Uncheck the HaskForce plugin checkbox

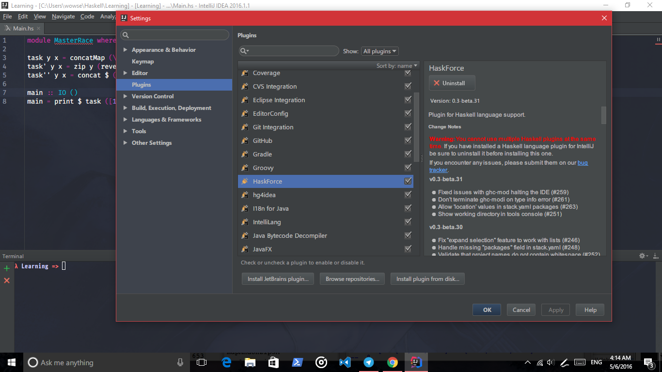point(408,181)
